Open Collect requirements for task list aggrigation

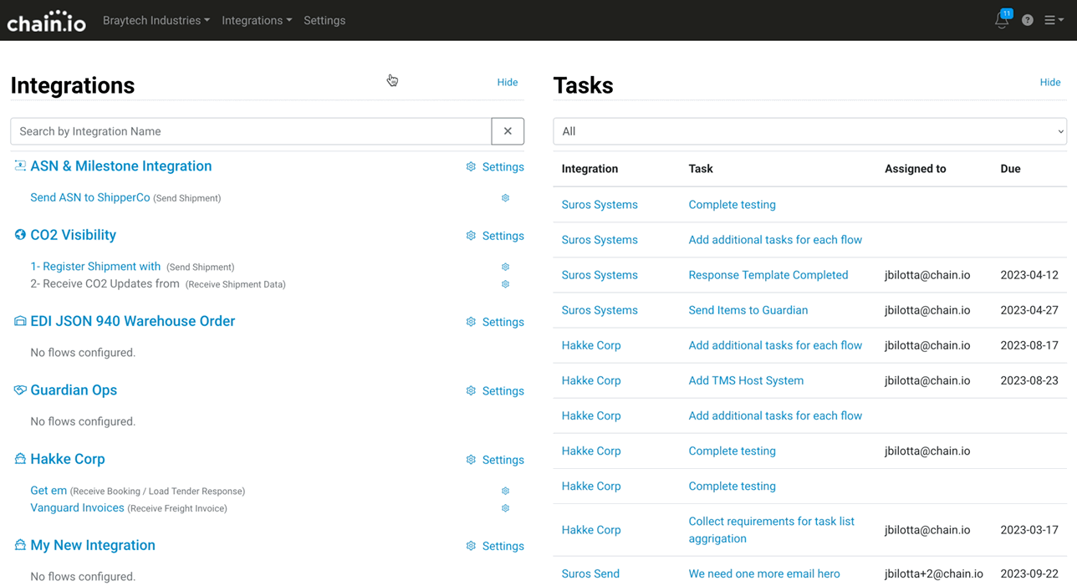point(771,530)
